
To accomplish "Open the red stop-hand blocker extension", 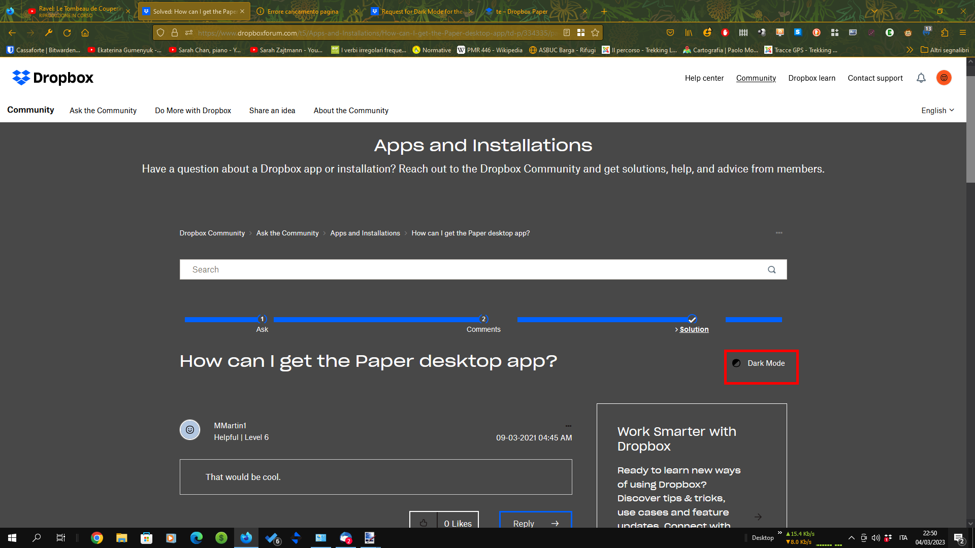I will 725,33.
